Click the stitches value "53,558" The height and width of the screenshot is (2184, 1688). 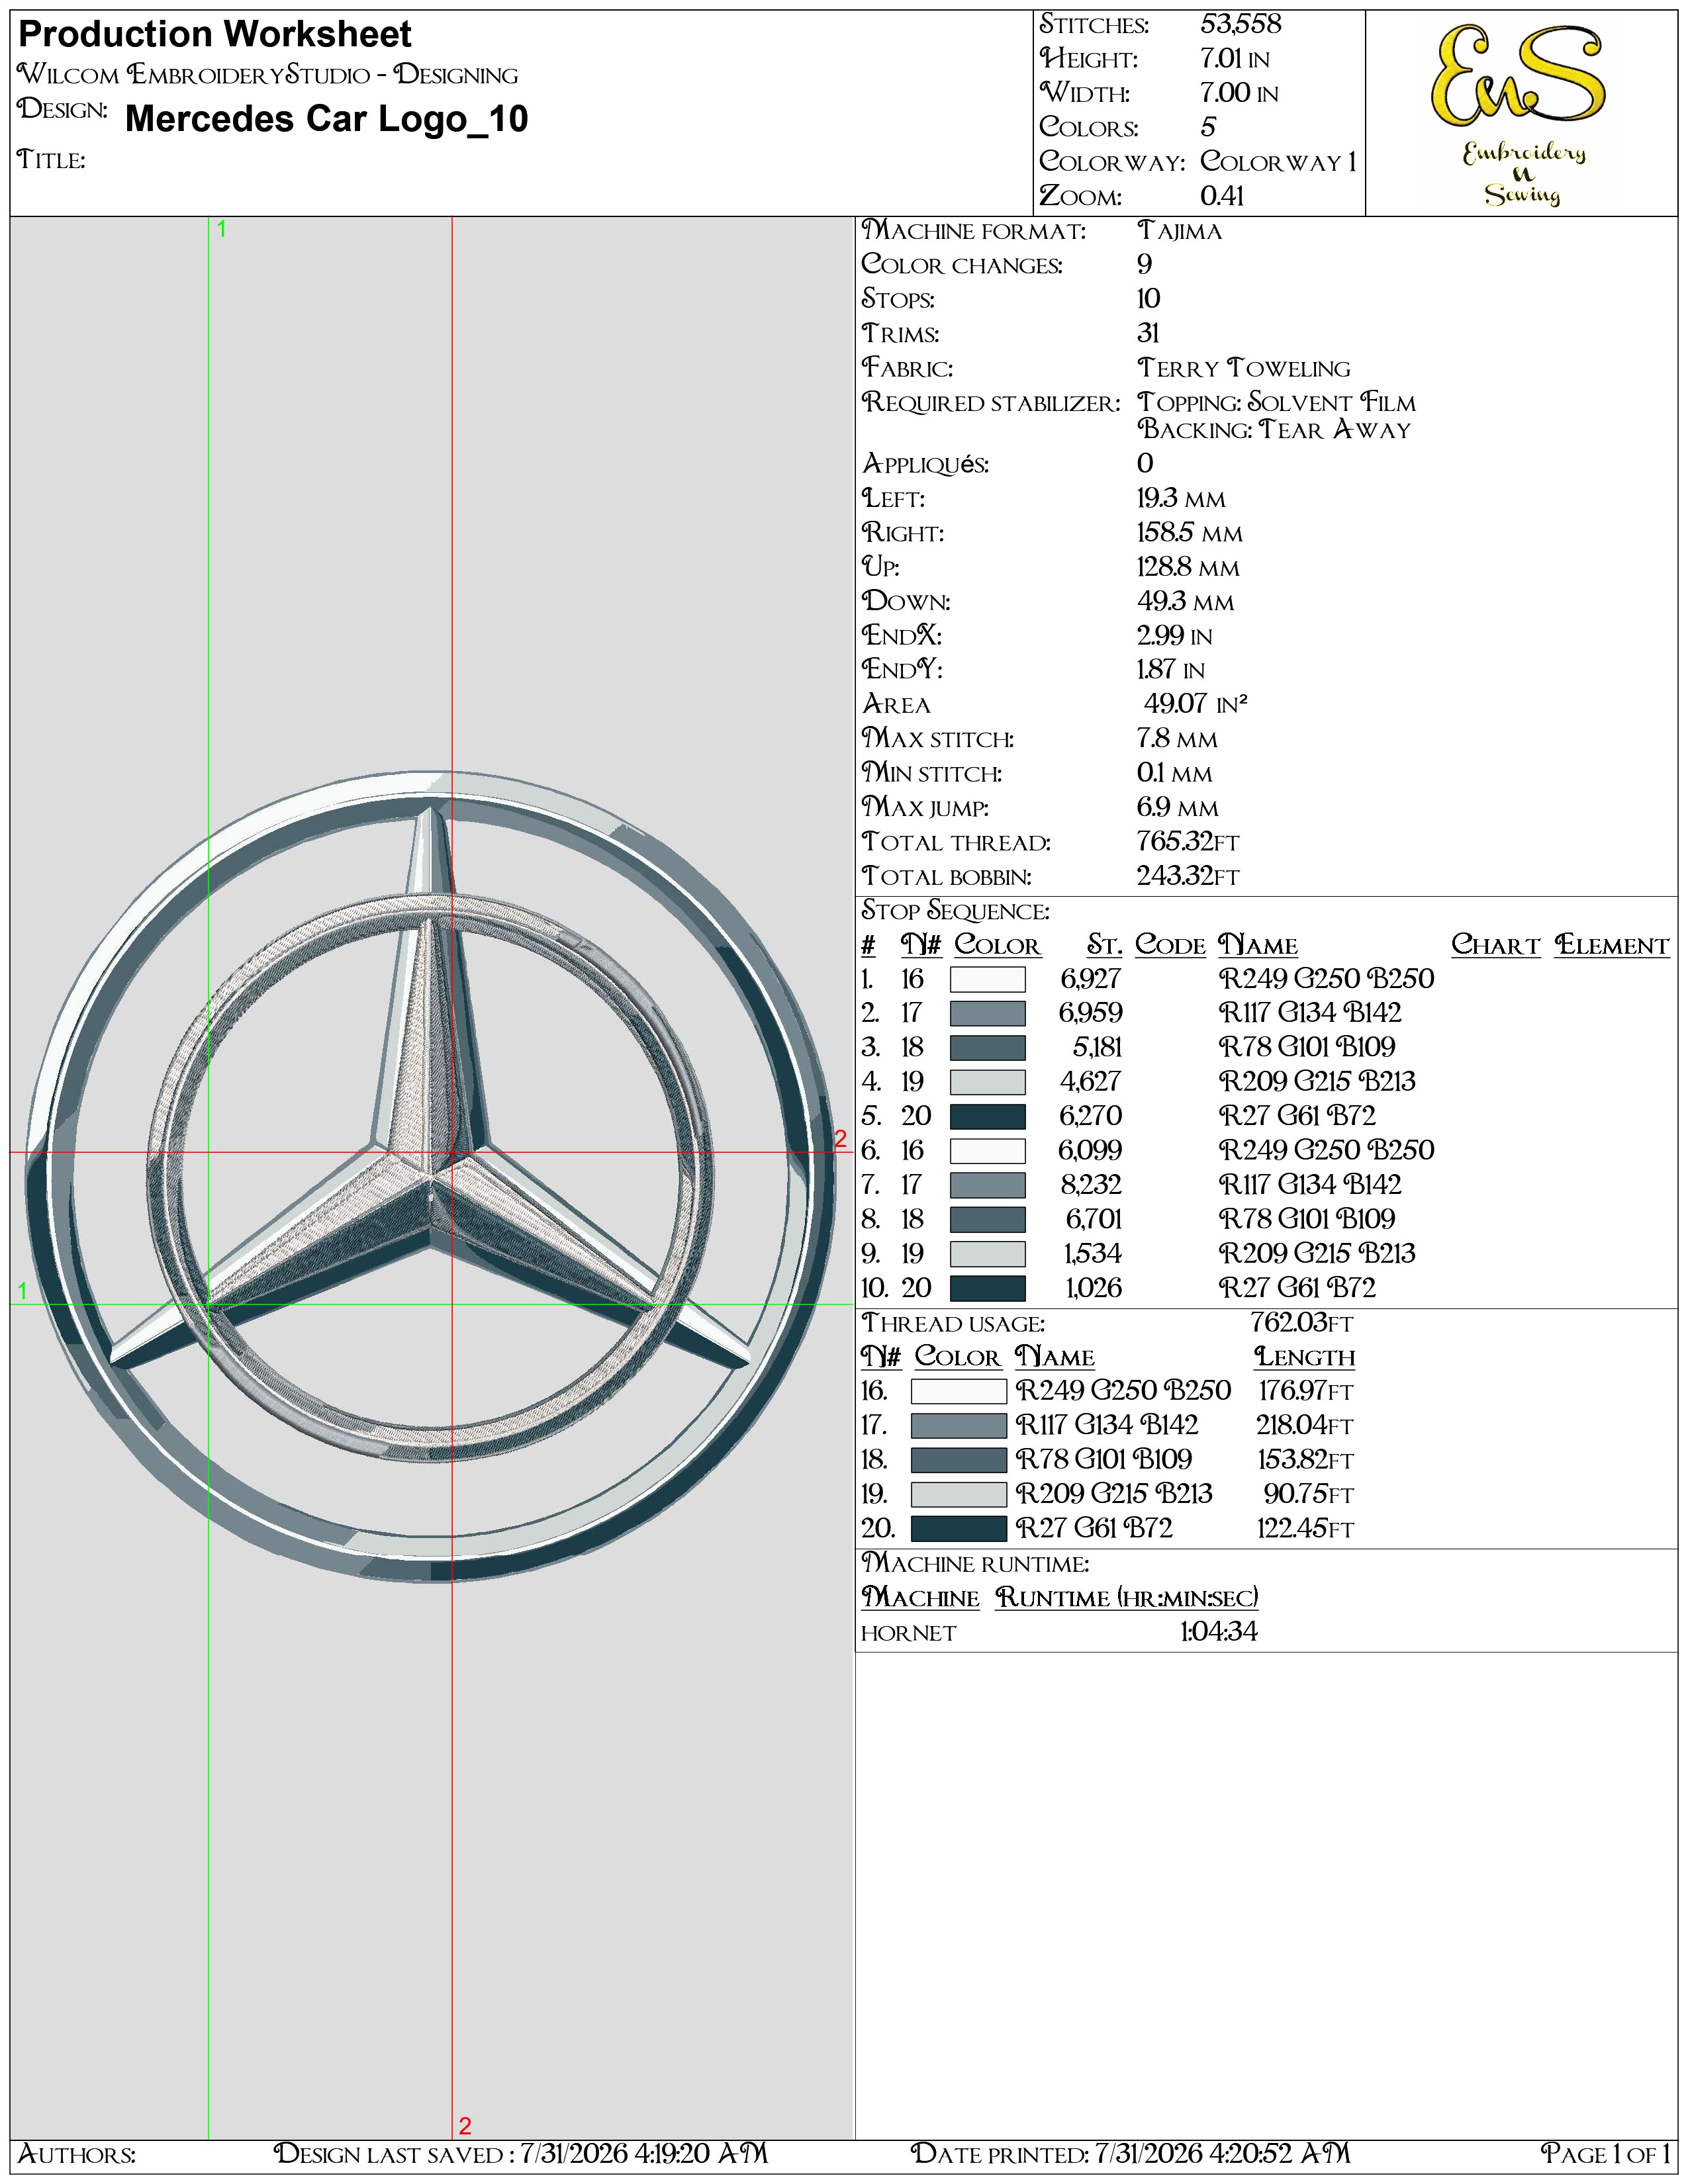tap(1240, 24)
